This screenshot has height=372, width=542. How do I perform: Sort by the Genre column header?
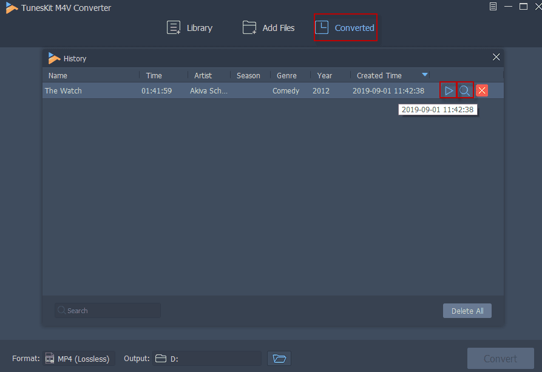point(286,76)
